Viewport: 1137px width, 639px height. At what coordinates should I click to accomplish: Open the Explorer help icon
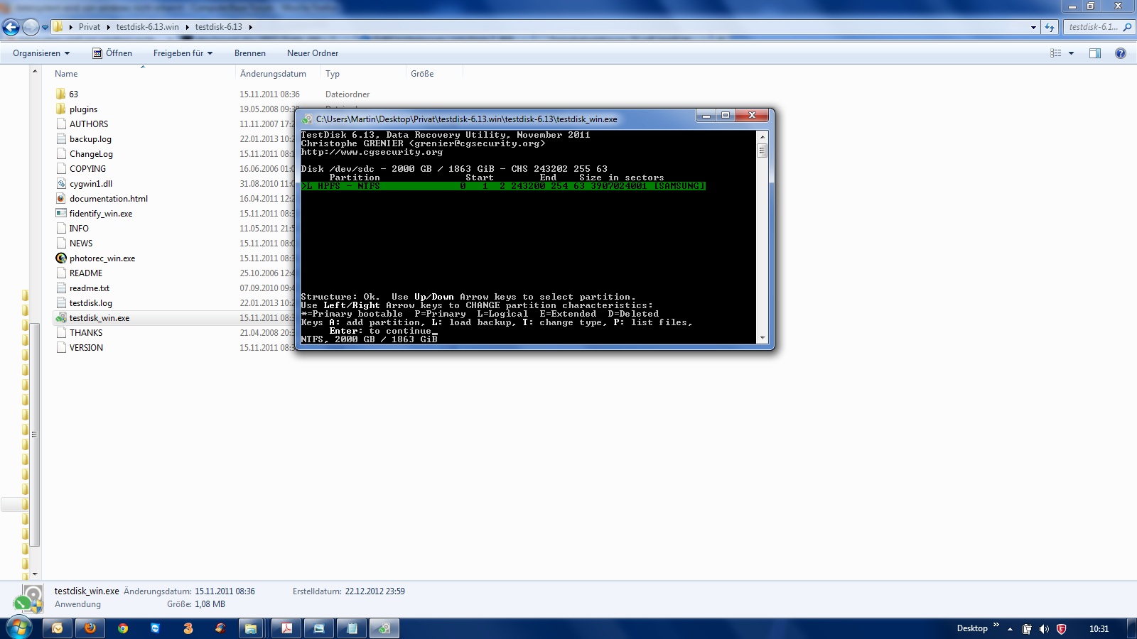[1121, 53]
